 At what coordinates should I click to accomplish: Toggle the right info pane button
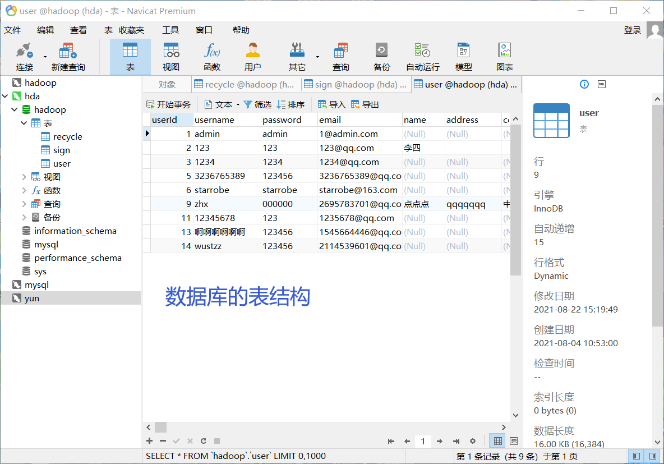click(x=653, y=456)
